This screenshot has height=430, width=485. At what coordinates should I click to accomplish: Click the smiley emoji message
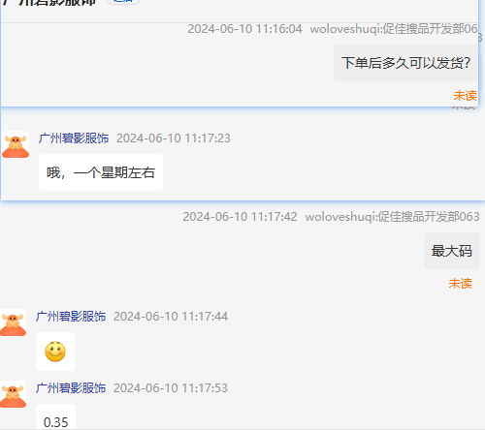55,352
